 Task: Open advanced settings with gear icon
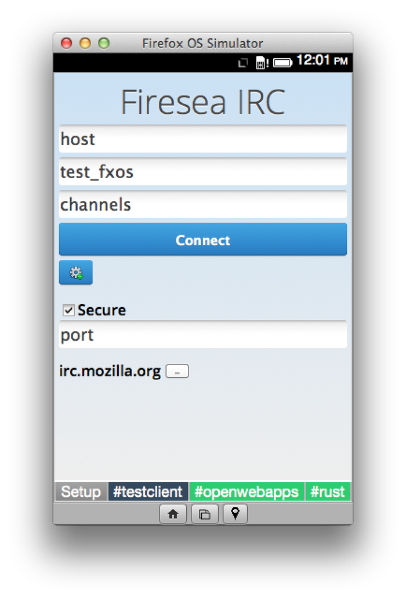click(x=75, y=273)
